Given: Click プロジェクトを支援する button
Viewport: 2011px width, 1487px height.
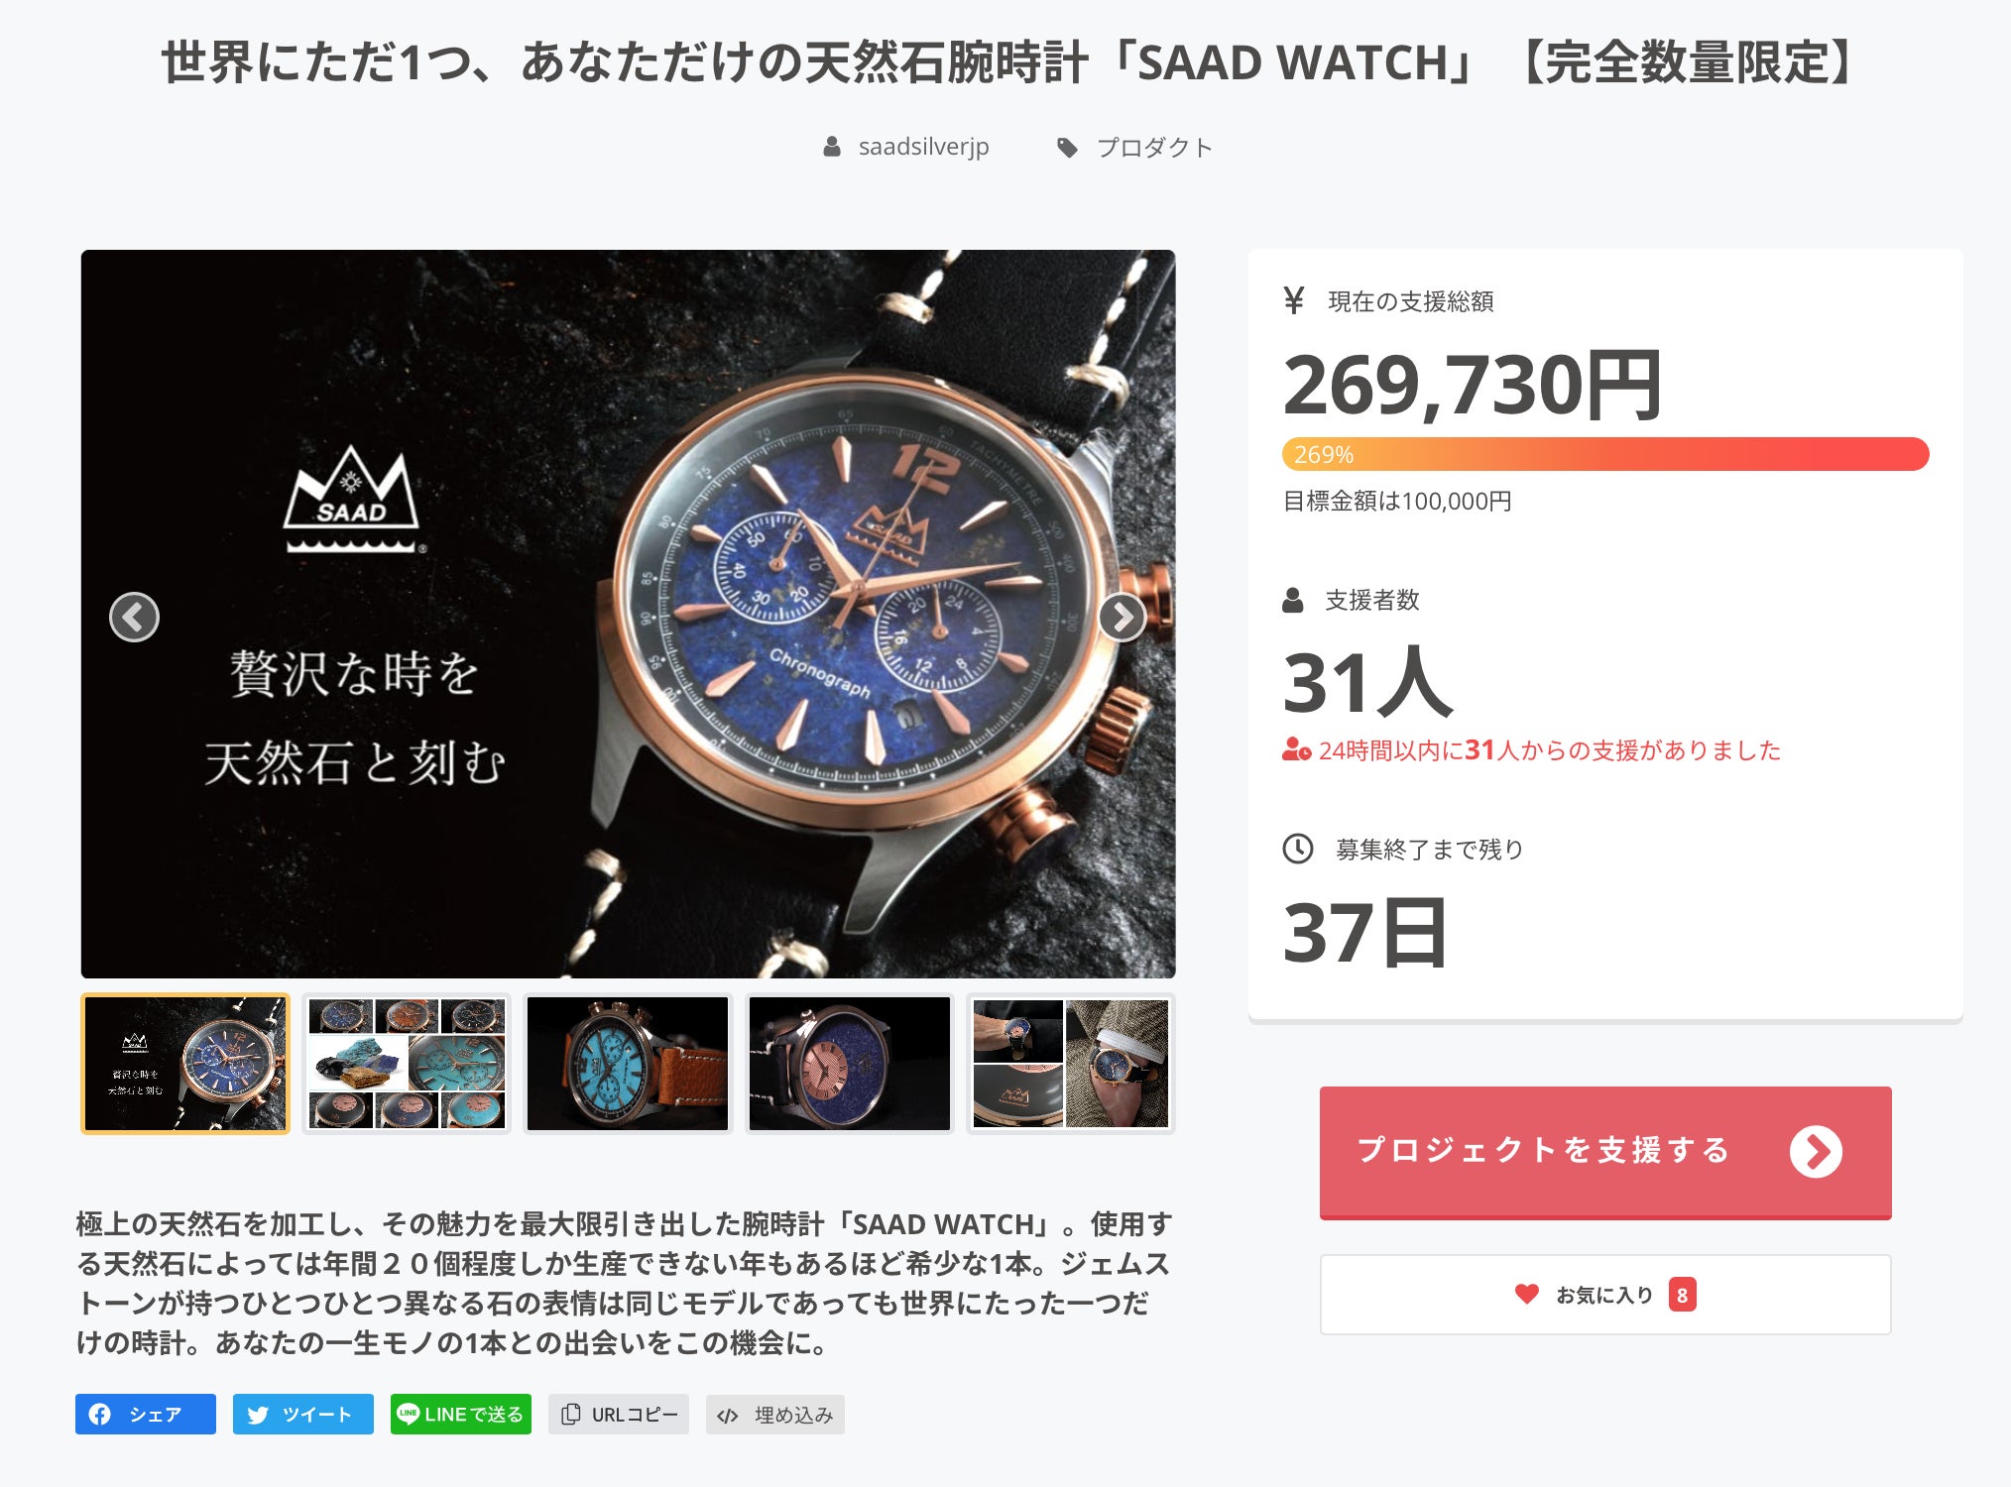Looking at the screenshot, I should click(1605, 1152).
